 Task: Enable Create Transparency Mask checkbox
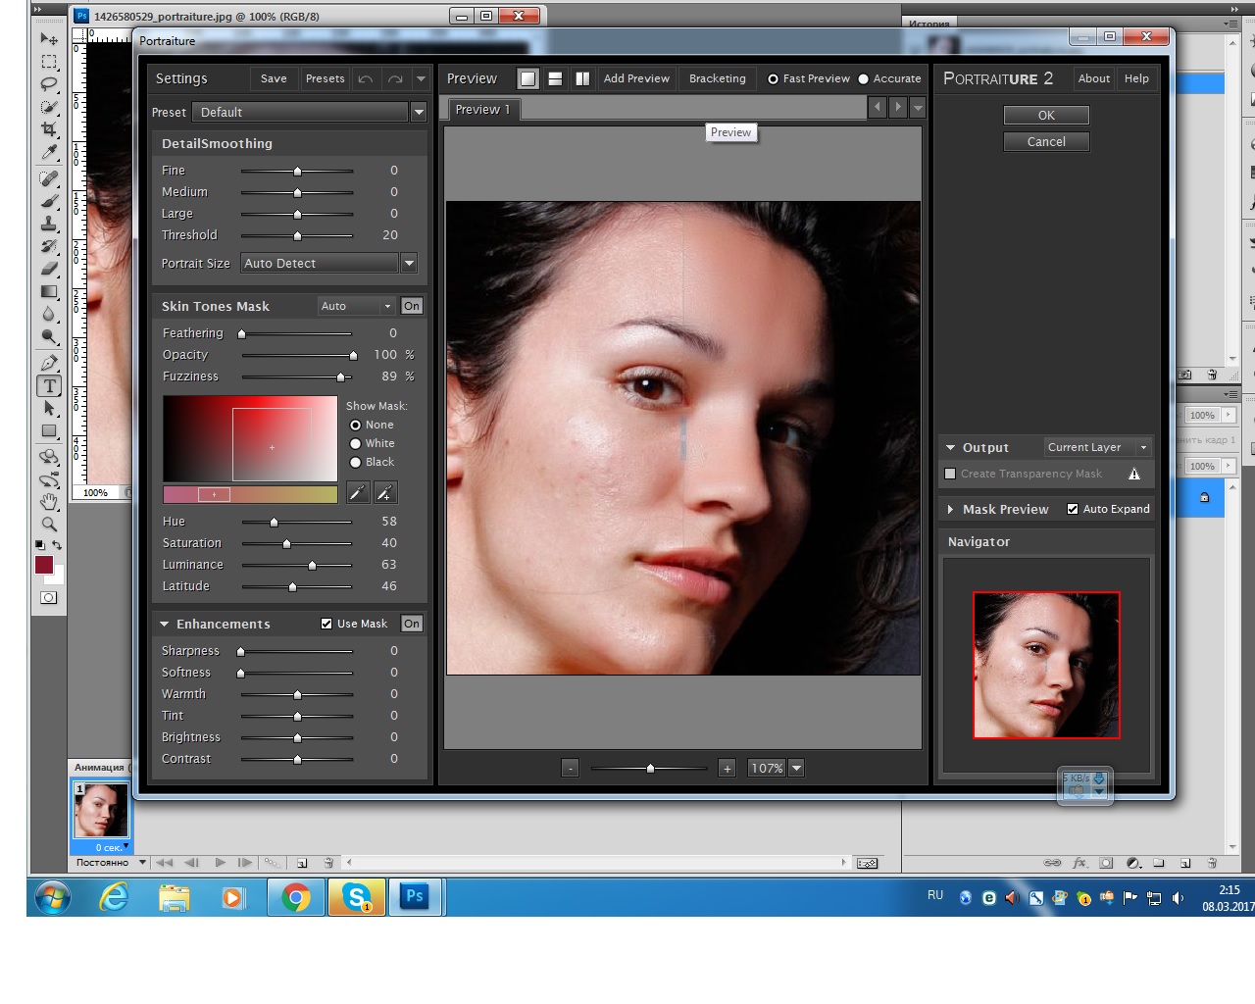949,474
